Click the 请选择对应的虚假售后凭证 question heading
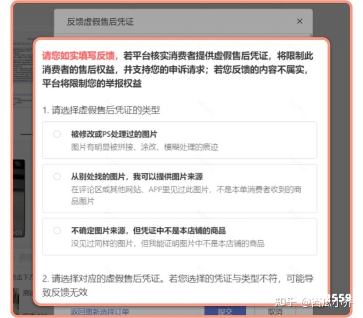363x318 pixels. [178, 285]
